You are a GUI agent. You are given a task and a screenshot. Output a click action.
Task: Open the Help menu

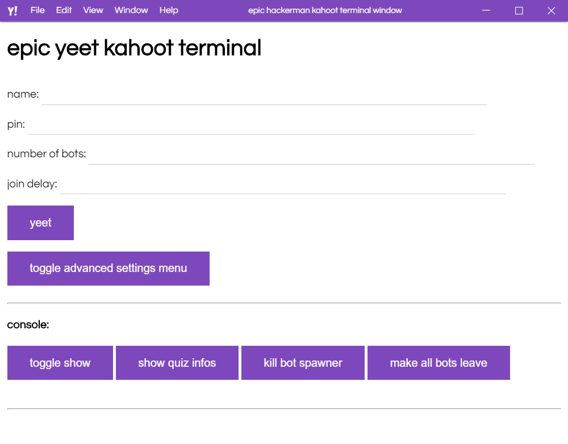[169, 10]
